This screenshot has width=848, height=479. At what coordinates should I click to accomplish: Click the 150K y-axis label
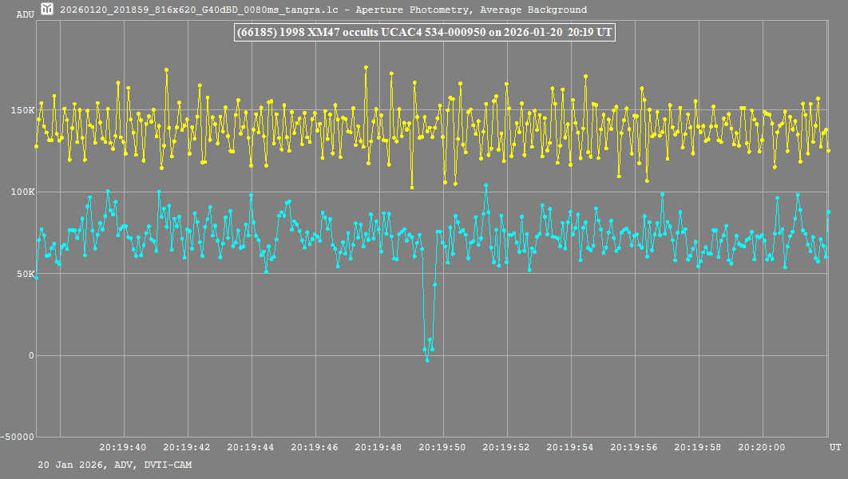[x=22, y=110]
